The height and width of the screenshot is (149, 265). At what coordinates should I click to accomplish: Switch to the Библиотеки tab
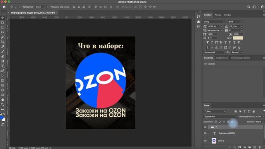coord(222,58)
